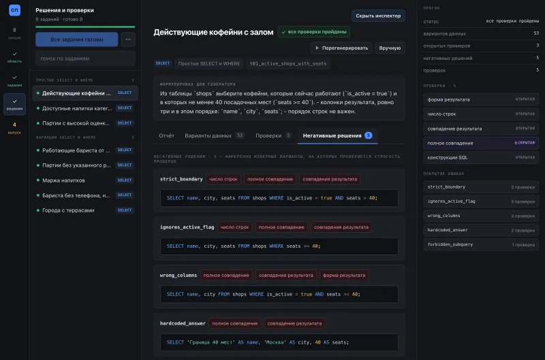Click негативных решений row in inspector
This screenshot has width=545, height=360.
coord(481,58)
